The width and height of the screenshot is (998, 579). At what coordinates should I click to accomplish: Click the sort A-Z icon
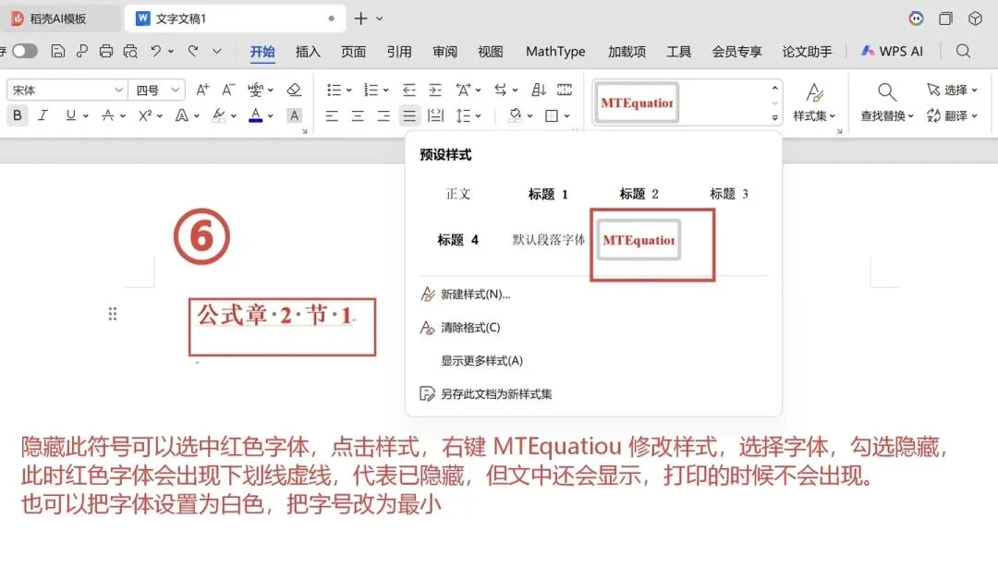coord(539,90)
